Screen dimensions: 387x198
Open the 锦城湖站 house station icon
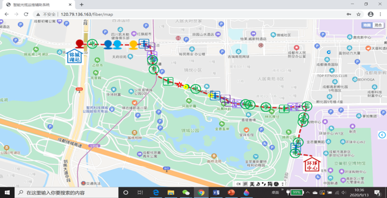coord(75,57)
